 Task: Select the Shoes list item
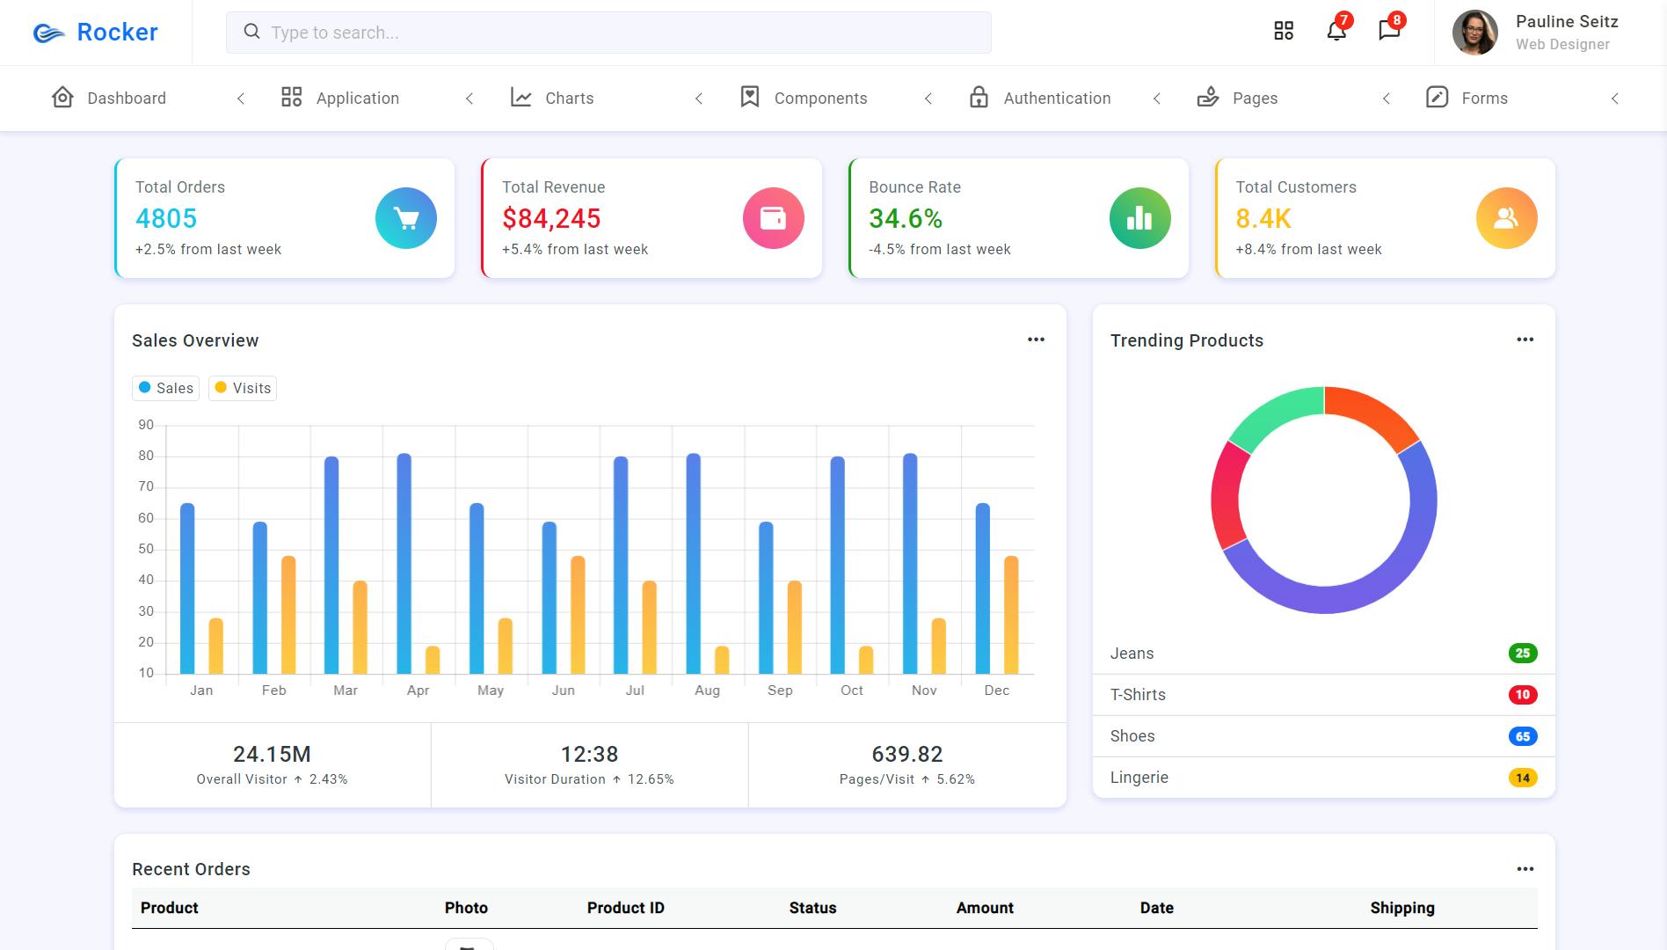tap(1323, 736)
